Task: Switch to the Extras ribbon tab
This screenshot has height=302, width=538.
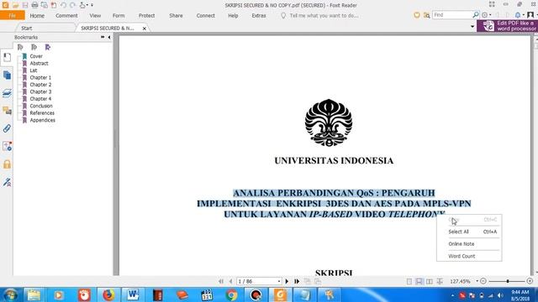Action: point(259,16)
